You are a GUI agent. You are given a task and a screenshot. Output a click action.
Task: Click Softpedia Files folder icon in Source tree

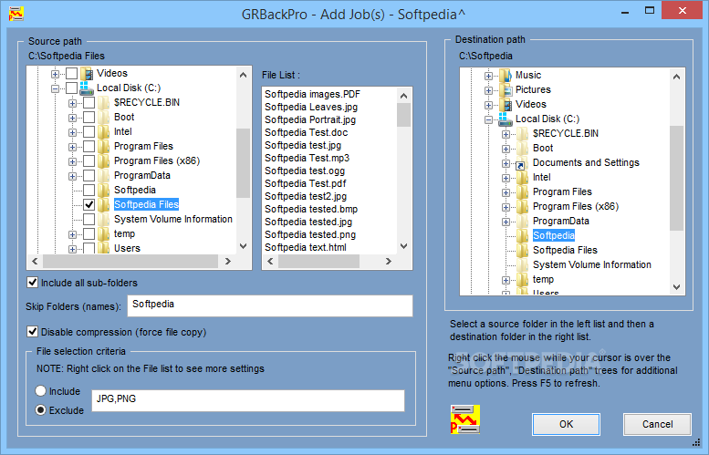click(103, 204)
